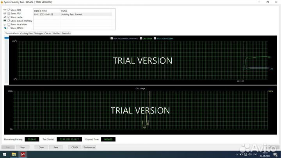Switch to the Clocks tab

pos(48,34)
